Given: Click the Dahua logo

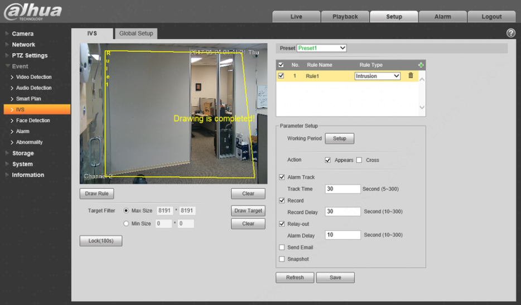Looking at the screenshot, I should click(32, 12).
